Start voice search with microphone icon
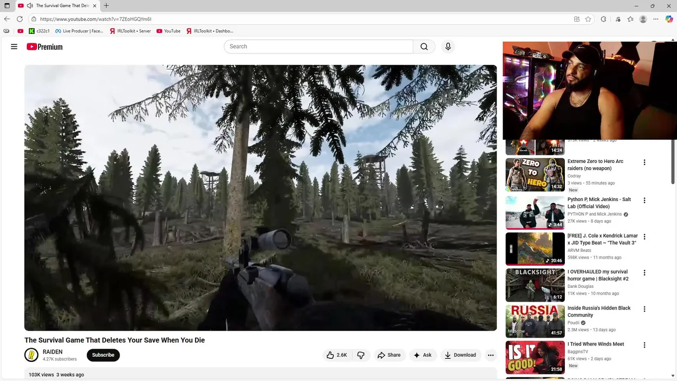This screenshot has width=677, height=381. (x=448, y=47)
